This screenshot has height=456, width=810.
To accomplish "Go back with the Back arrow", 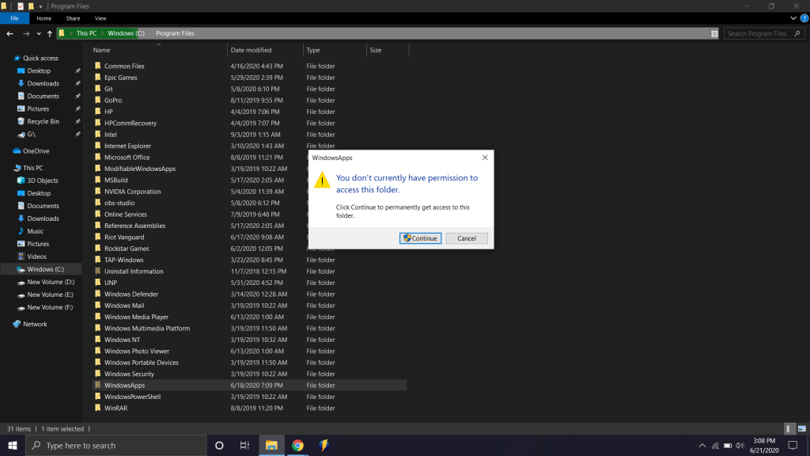I will 9,33.
